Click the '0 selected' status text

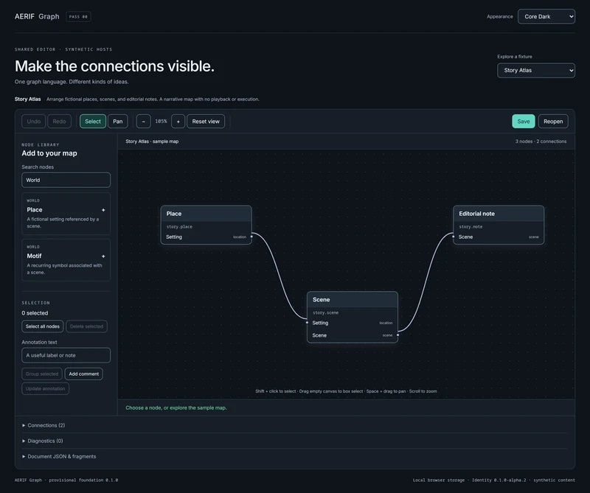(35, 313)
